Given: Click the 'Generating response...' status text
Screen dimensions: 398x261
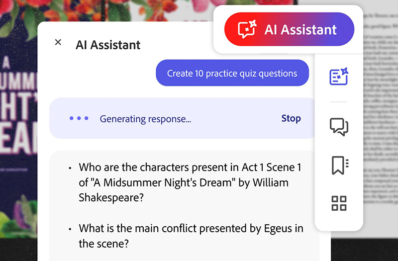Looking at the screenshot, I should point(145,119).
